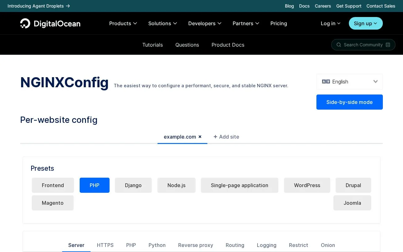Click the NGINXConfig title
Image resolution: width=403 pixels, height=252 pixels.
pos(64,83)
